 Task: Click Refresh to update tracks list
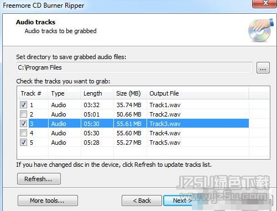(x=39, y=178)
